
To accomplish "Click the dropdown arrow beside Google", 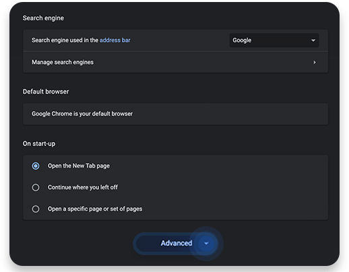I will tap(313, 40).
